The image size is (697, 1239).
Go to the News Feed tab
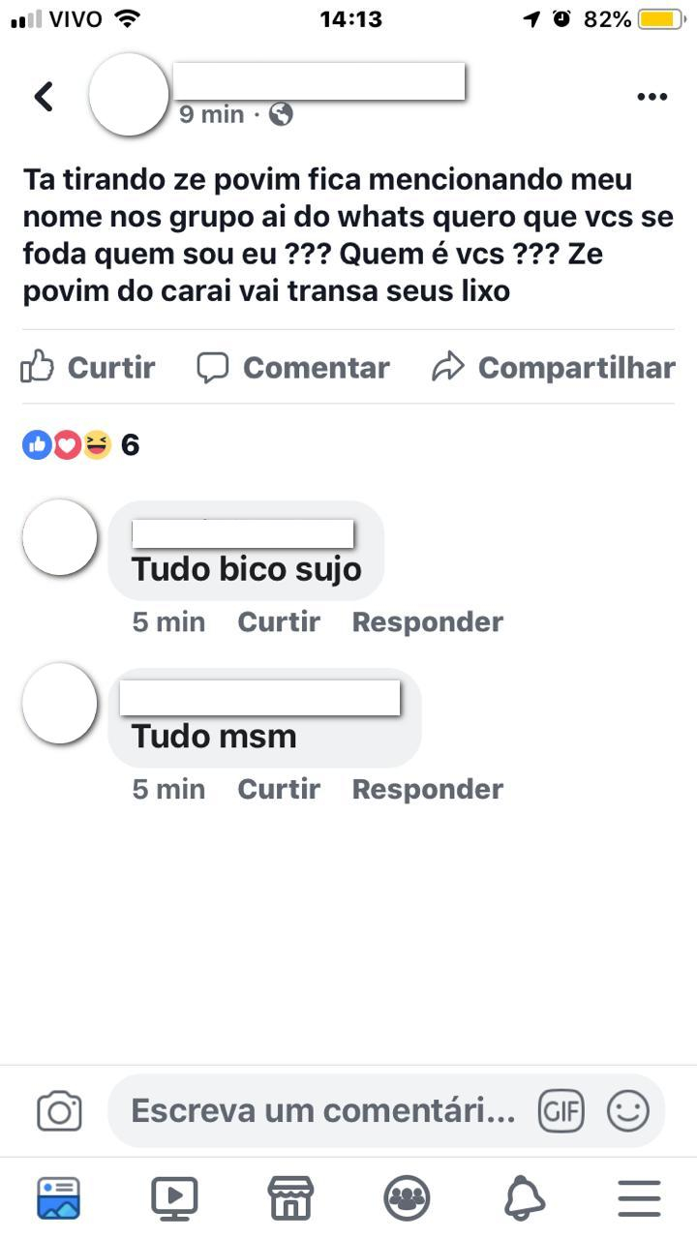(x=59, y=1198)
